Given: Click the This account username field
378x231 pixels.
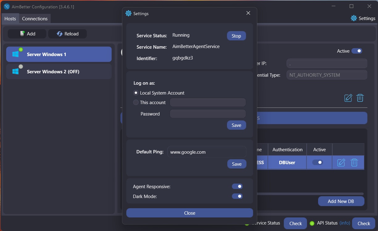Looking at the screenshot, I should point(208,103).
